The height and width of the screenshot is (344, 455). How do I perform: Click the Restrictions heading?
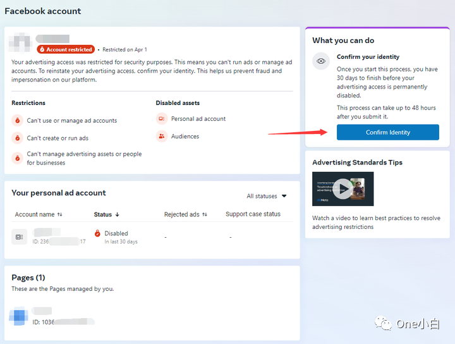click(x=28, y=103)
